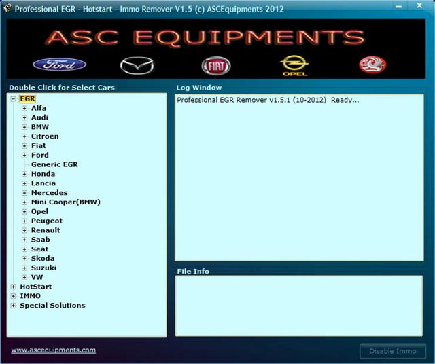Select the HotStart tree item

(x=36, y=287)
